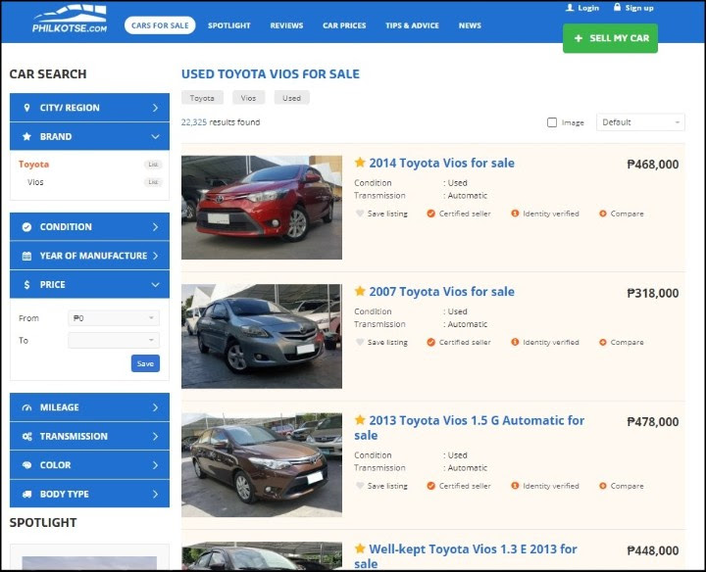Click the Compare plus icon for 2013 Vios 1.5 G
The image size is (706, 572).
pyautogui.click(x=603, y=486)
